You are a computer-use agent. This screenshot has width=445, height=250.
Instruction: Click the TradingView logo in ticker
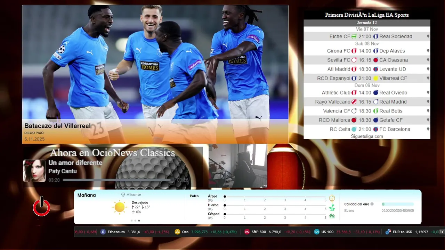click(x=442, y=232)
